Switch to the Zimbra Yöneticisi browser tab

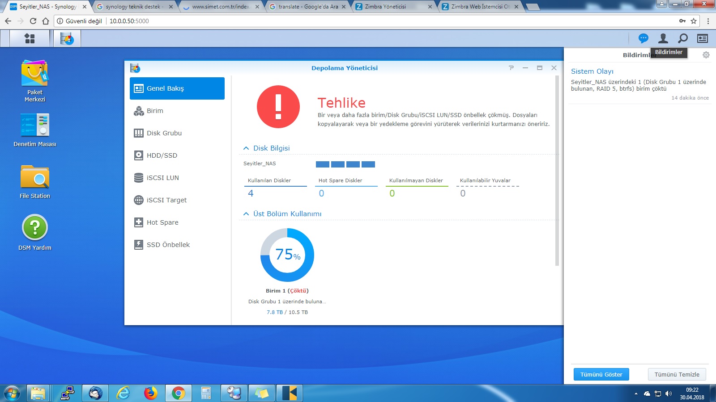tap(385, 7)
